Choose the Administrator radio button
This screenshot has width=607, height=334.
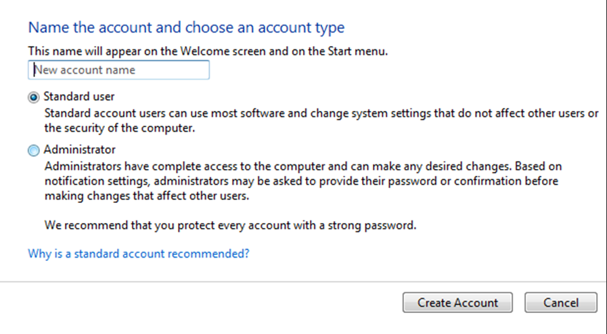point(34,151)
